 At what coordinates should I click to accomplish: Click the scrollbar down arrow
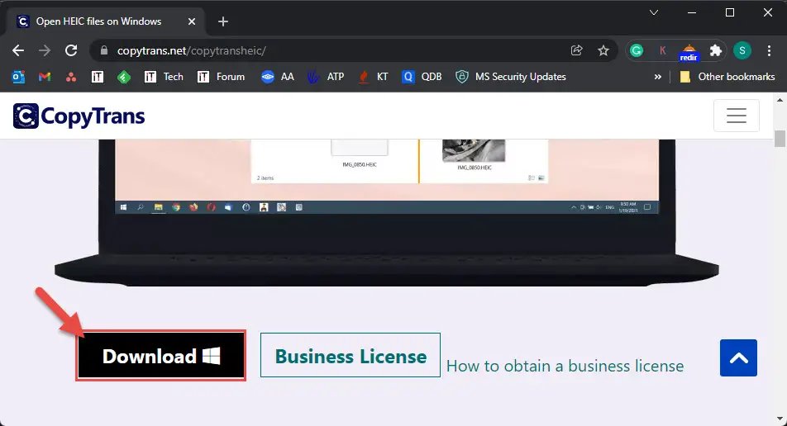(780, 419)
